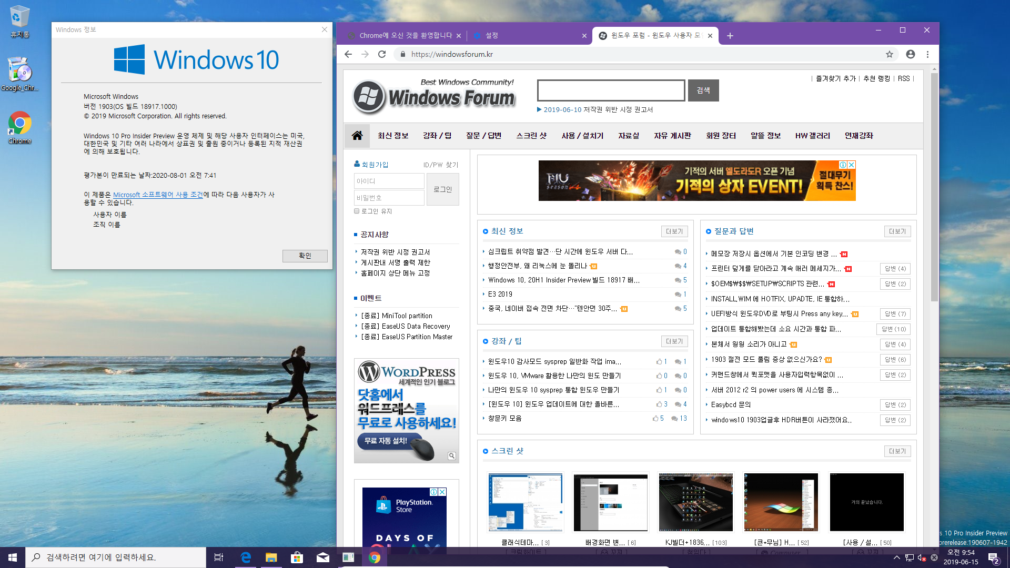Click the ID/PW 찾기 link

point(441,165)
